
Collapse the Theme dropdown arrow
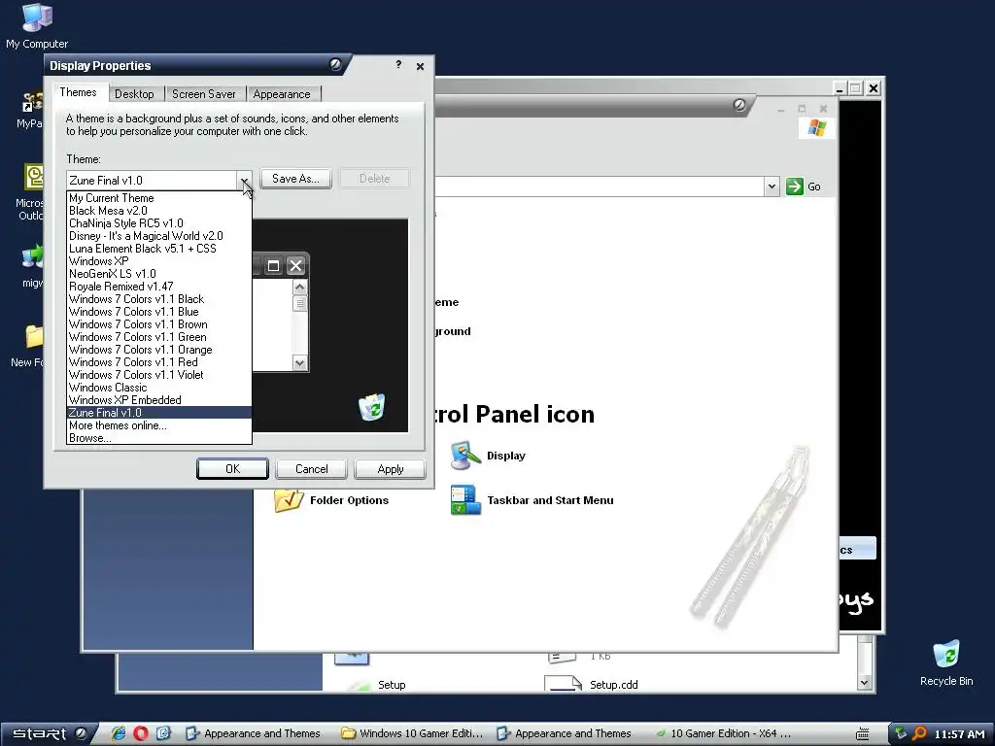[x=244, y=181]
